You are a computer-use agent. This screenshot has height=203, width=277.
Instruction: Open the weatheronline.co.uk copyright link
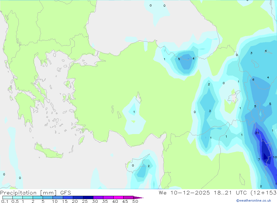pyautogui.click(x=253, y=201)
